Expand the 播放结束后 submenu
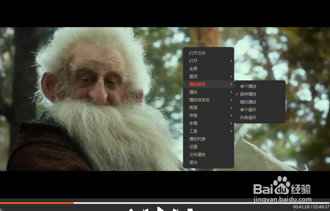The height and width of the screenshot is (211, 330). [208, 100]
